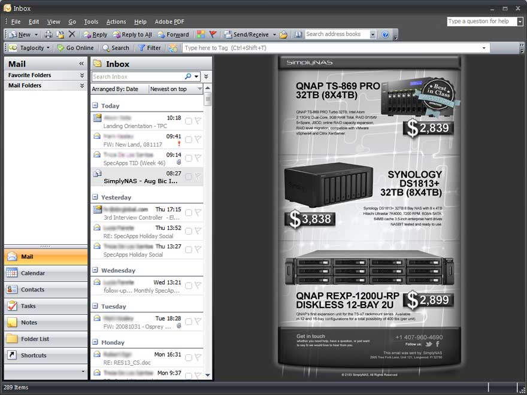This screenshot has height=395, width=527.
Task: Open Calendar in the navigation pane
Action: coord(33,273)
